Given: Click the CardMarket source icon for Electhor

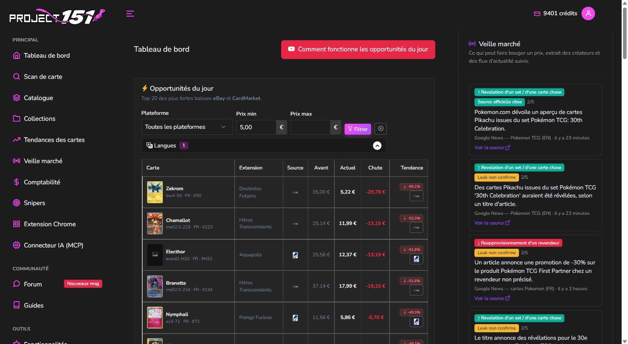Looking at the screenshot, I should 295,255.
